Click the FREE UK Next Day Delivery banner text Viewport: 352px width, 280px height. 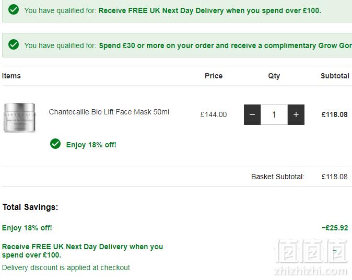209,10
